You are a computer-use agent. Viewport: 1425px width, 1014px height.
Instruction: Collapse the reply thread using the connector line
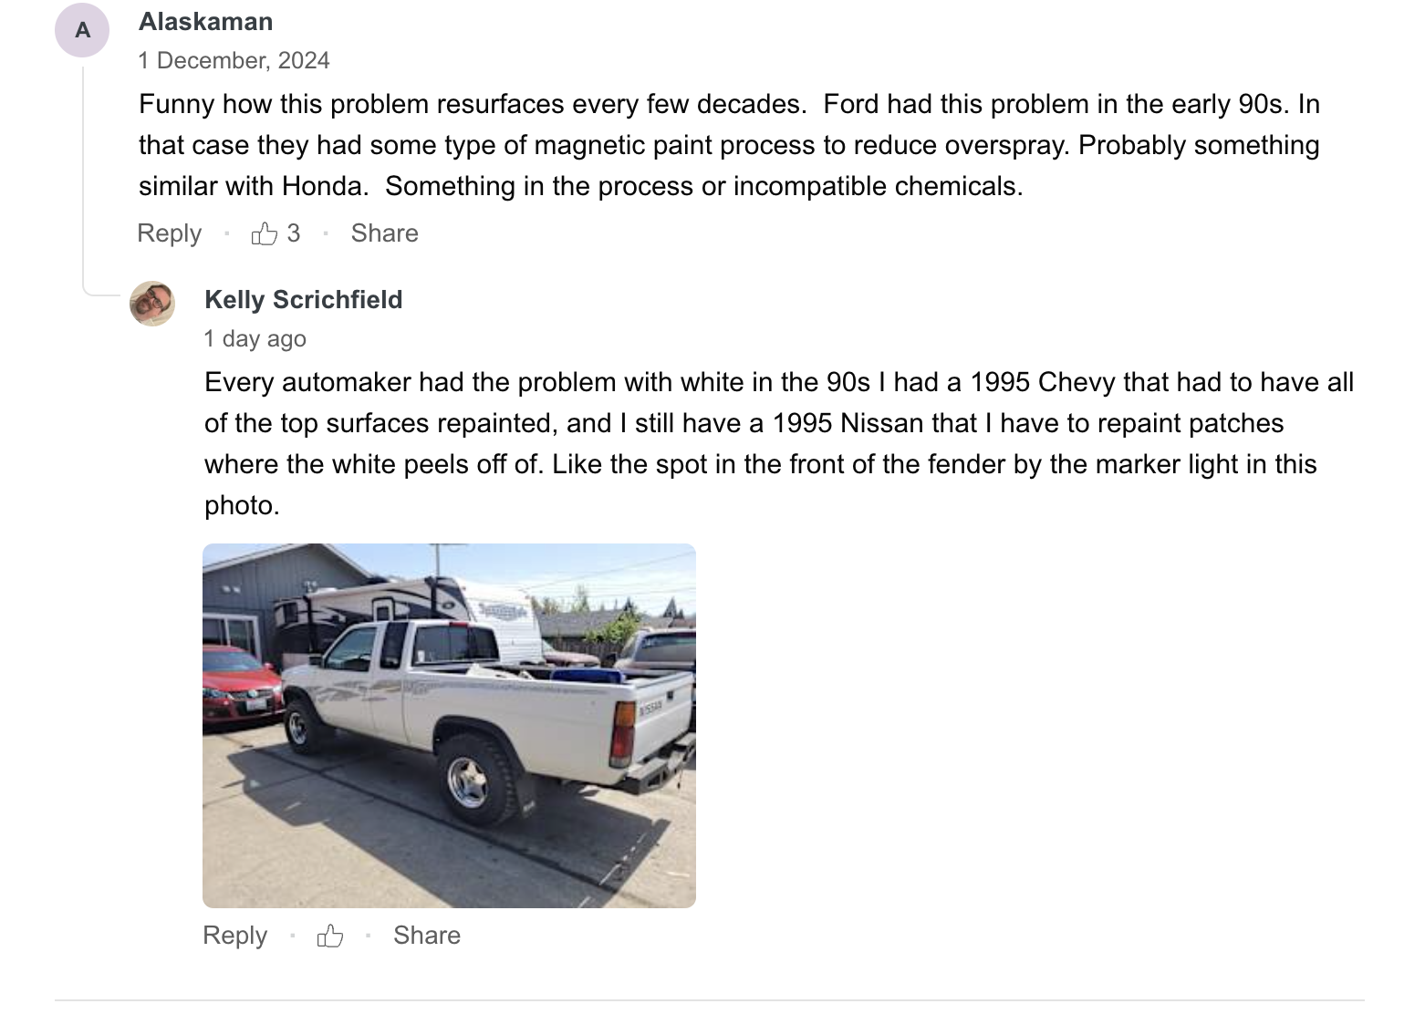84,178
